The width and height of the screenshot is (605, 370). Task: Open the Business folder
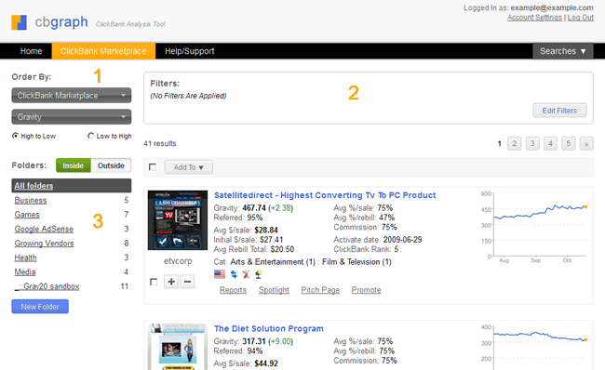(x=31, y=201)
